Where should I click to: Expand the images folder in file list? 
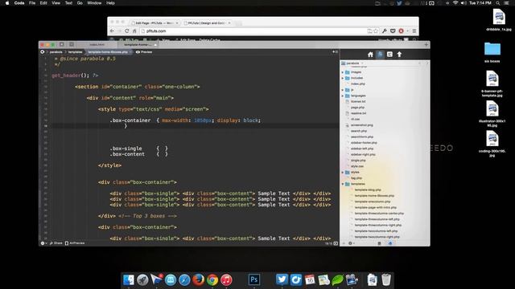pos(343,72)
